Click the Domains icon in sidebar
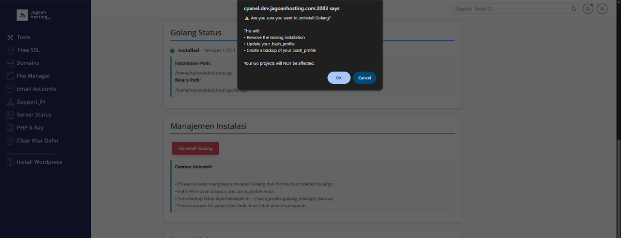 (x=10, y=63)
